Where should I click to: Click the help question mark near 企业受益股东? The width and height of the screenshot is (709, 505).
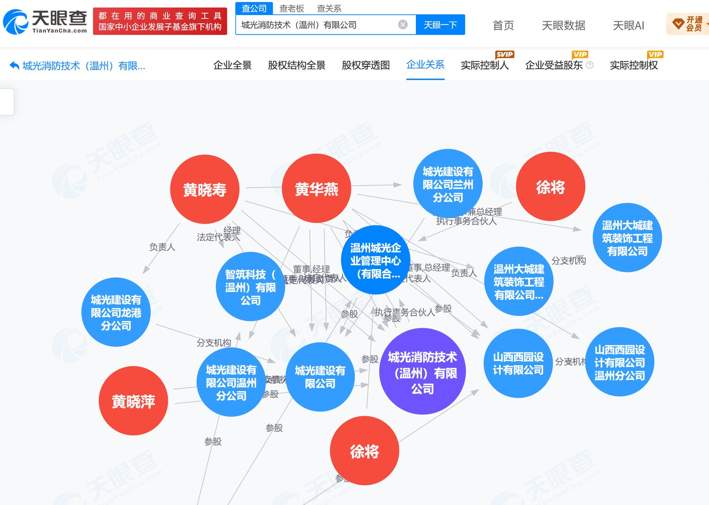(589, 65)
